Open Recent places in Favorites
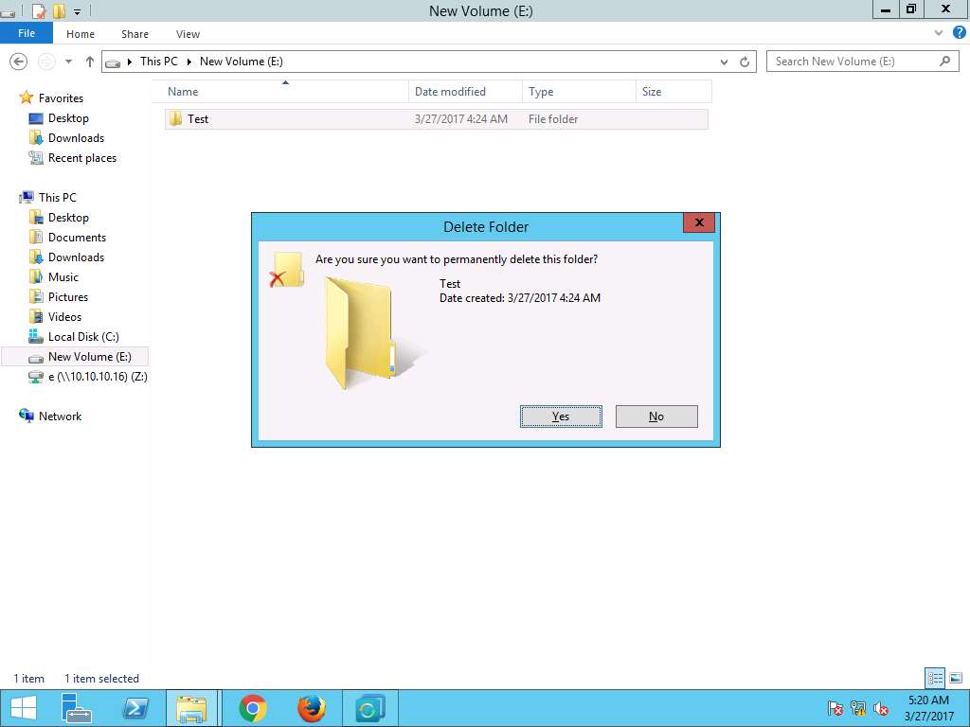The height and width of the screenshot is (727, 970). 82,158
